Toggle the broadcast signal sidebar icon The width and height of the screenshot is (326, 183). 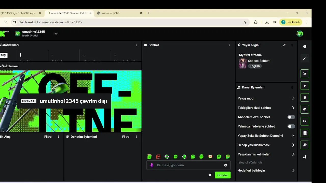pos(305,121)
